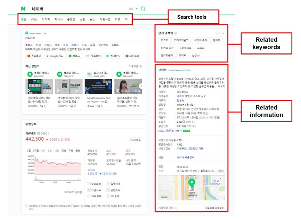The width and height of the screenshot is (301, 220).
Task: Open the first 네이버앱 200% 활용법 video thumbnail
Action: click(39, 87)
